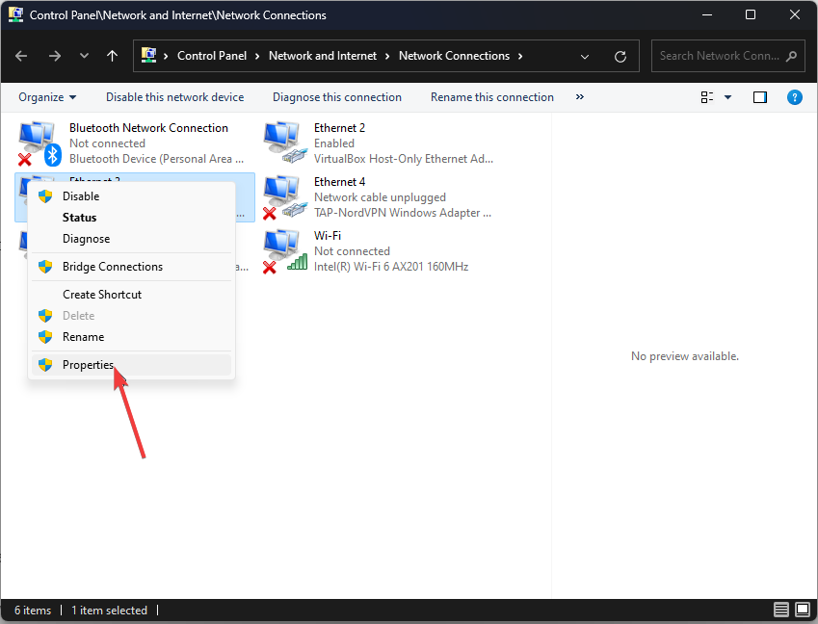
Task: Switch to large icons view in status bar
Action: point(803,610)
